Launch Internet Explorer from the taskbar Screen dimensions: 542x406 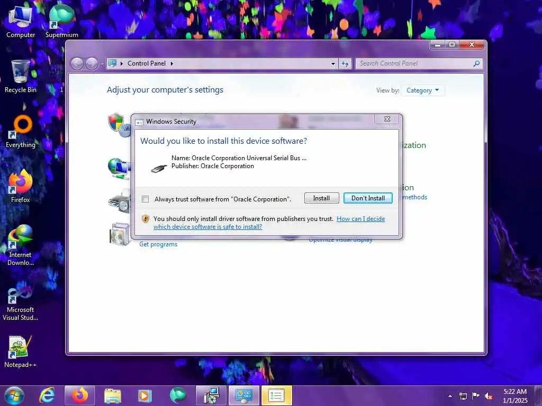[47, 395]
